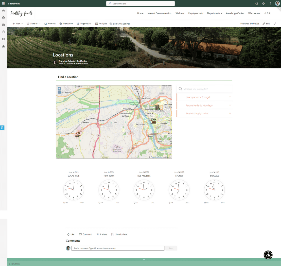
Task: Click Edit link in site navigation
Action: click(x=267, y=13)
